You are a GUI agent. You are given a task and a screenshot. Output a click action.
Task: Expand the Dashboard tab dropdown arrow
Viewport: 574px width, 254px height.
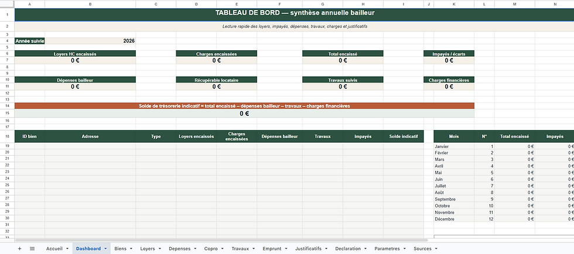coord(105,249)
